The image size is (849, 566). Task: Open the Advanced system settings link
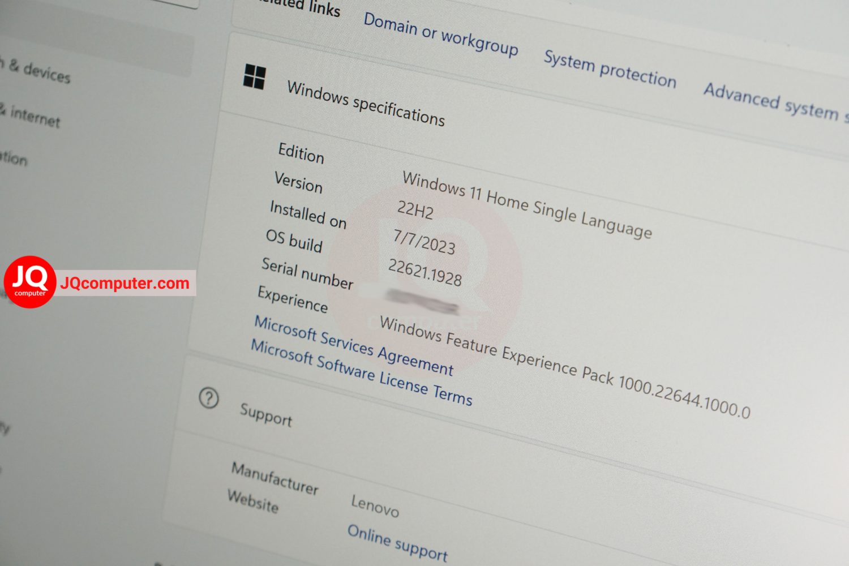click(x=776, y=102)
